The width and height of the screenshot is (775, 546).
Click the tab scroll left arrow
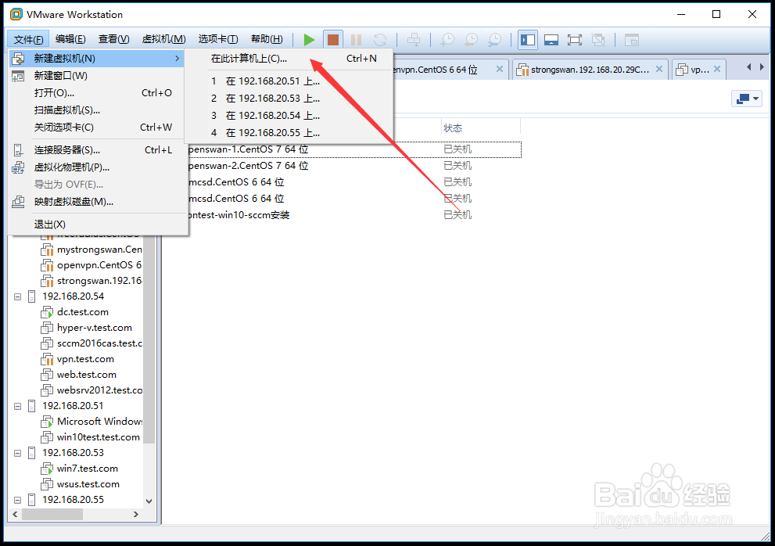pos(749,66)
